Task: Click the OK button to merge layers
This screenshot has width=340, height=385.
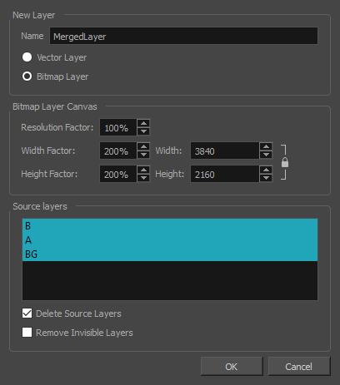Action: pyautogui.click(x=232, y=367)
